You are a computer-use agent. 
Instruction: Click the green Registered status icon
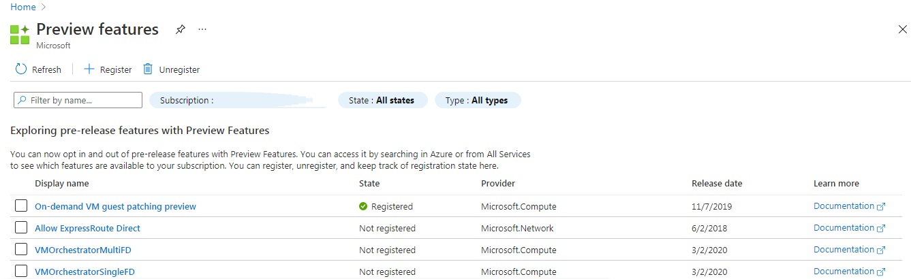coord(363,206)
